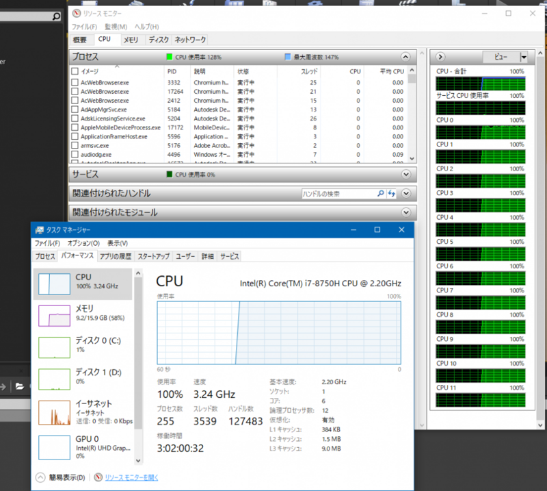Screen dimensions: 547x491
Task: Select the CPU thumbnail in Task Manager sidebar
Action: pyautogui.click(x=54, y=284)
